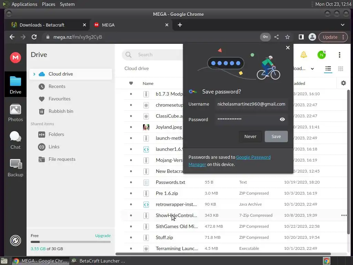Click the storage usage bar
The height and width of the screenshot is (265, 353).
(71, 242)
